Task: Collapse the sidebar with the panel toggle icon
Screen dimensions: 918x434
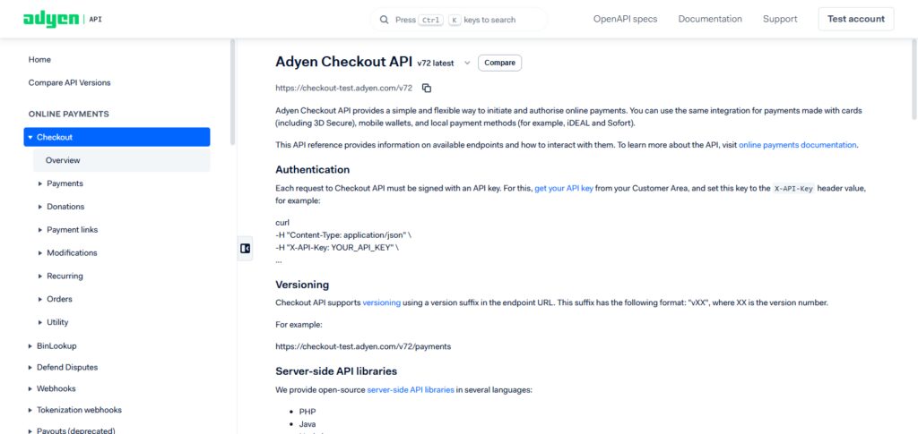Action: pyautogui.click(x=246, y=248)
